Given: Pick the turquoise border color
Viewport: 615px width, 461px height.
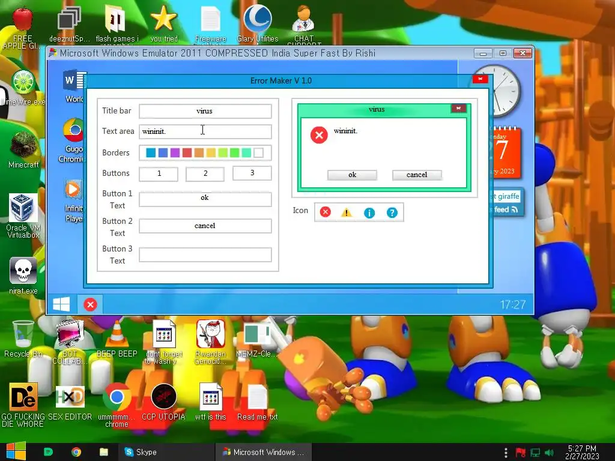Looking at the screenshot, I should [246, 153].
